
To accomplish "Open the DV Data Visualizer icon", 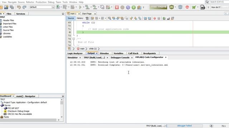I will pyautogui.click(x=171, y=7).
